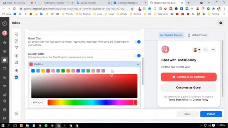Open the Terms link
The height and width of the screenshot is (128, 228).
[x=172, y=100]
